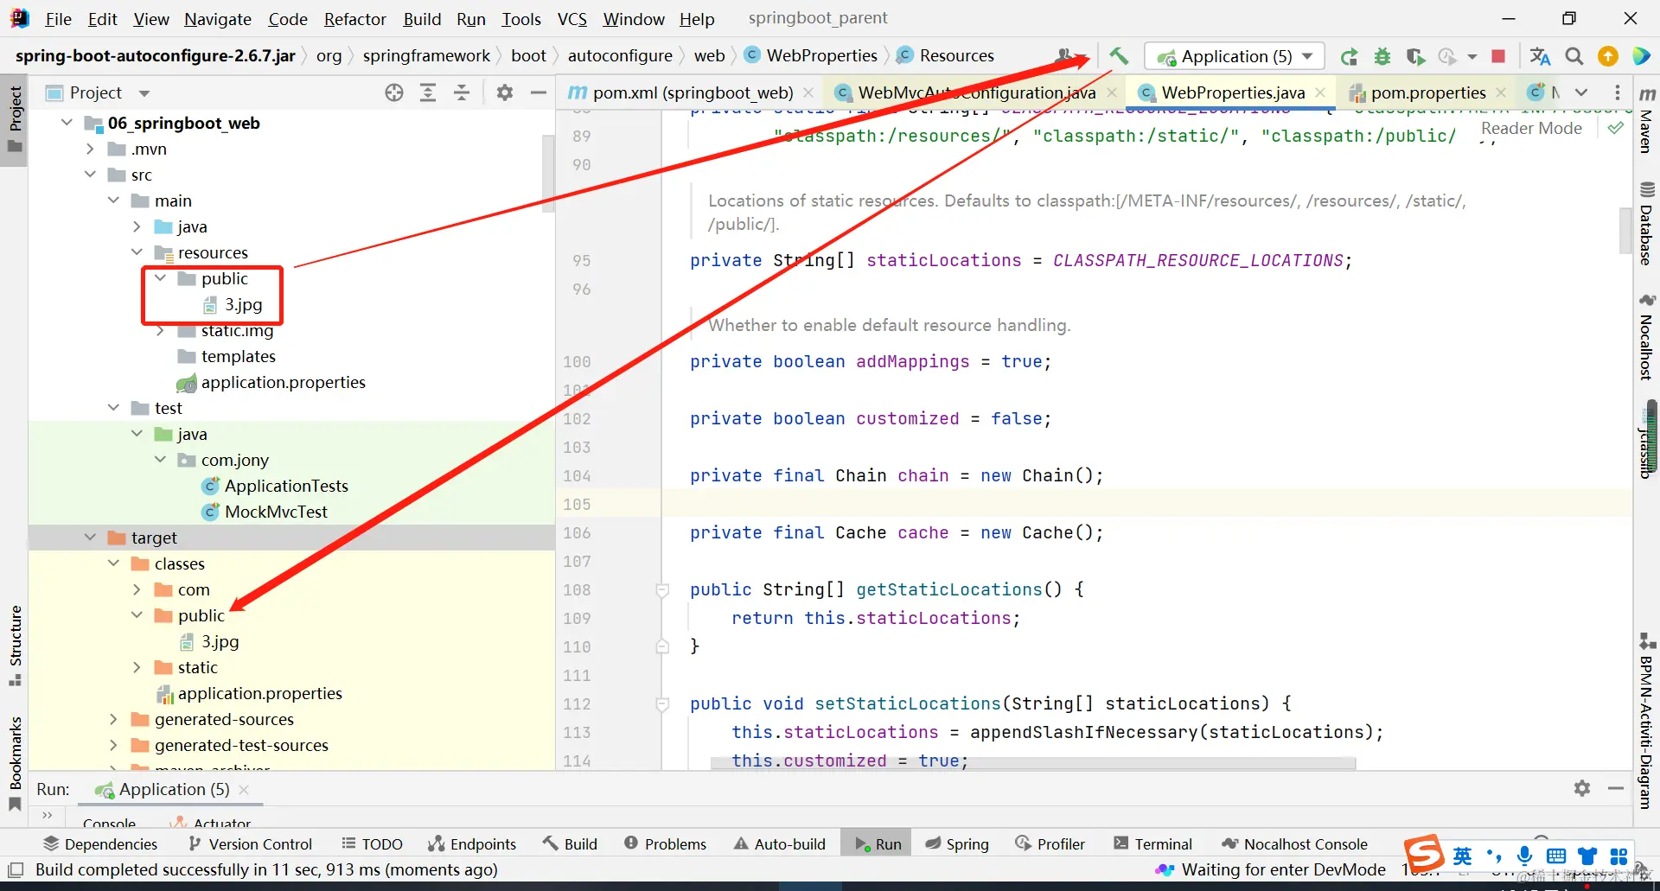Run with Coverage via the shield icon
This screenshot has width=1660, height=891.
pos(1415,57)
